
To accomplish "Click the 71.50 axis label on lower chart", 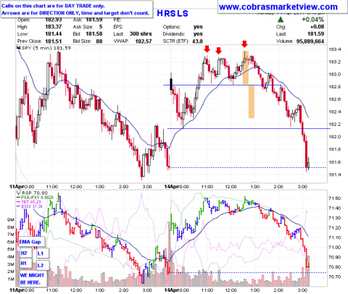I will point(335,198).
